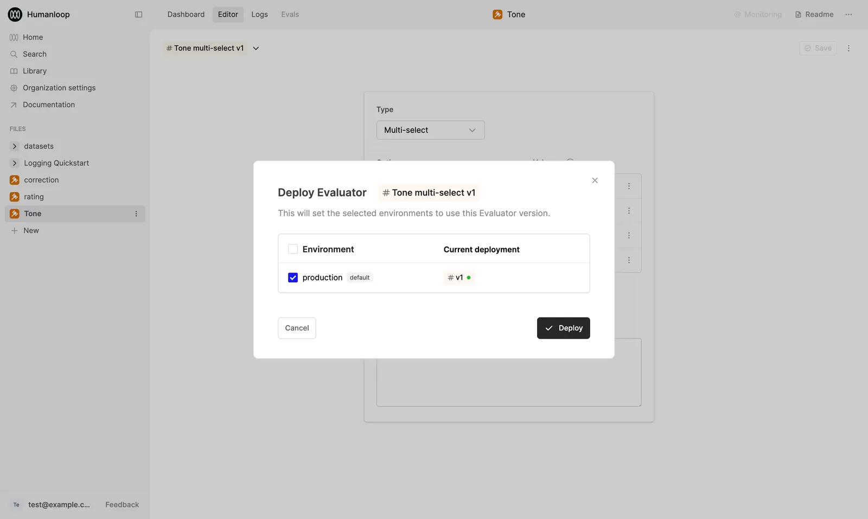Click the v1 current deployment tag
Viewport: 868px width, 519px height.
(459, 277)
